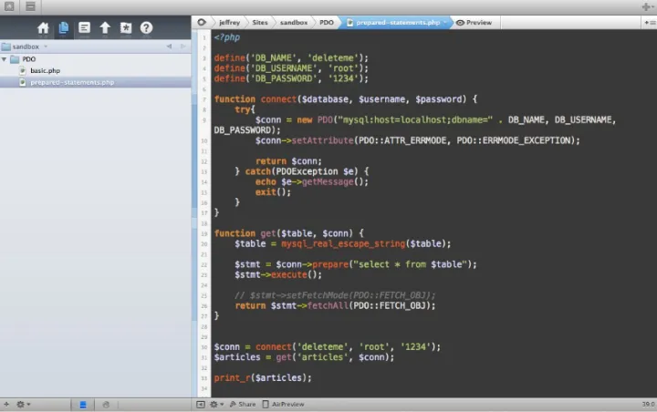This screenshot has width=657, height=412.
Task: Toggle the blue local files view button
Action: (x=82, y=404)
